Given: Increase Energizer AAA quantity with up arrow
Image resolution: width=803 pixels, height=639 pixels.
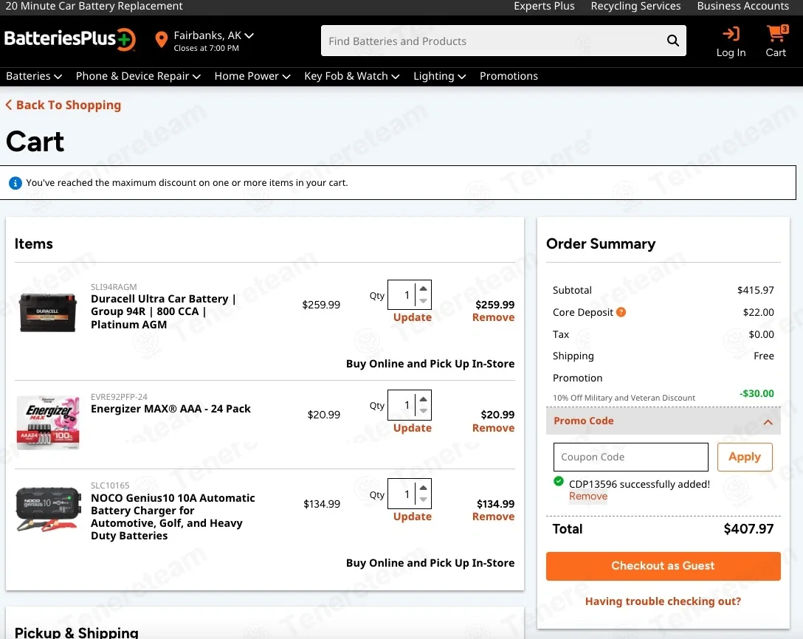Looking at the screenshot, I should click(423, 399).
